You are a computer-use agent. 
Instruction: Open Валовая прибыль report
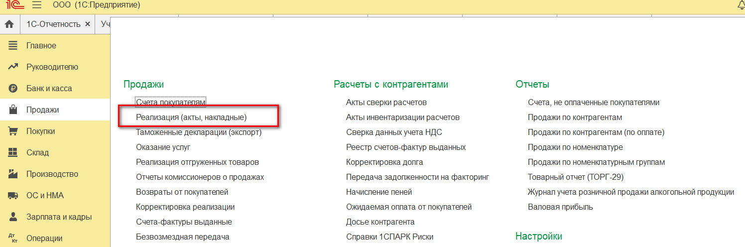pyautogui.click(x=560, y=207)
